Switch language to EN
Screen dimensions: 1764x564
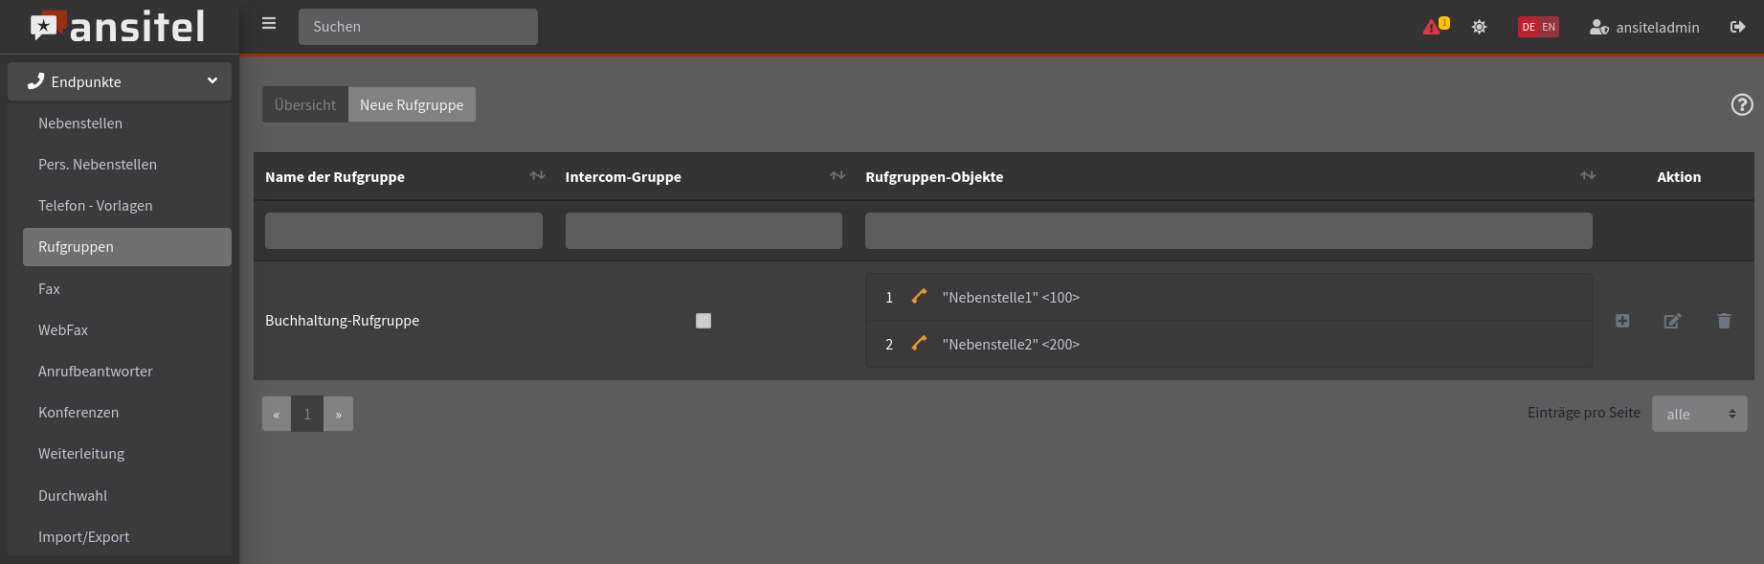click(1549, 27)
